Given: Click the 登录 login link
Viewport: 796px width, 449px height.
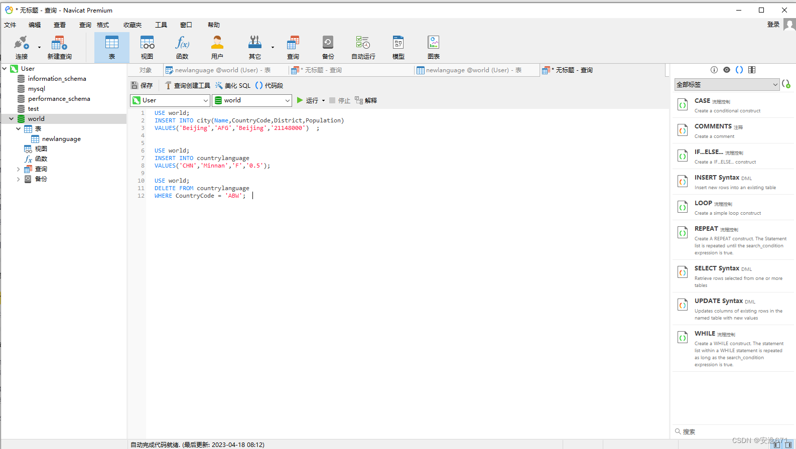Looking at the screenshot, I should [x=773, y=25].
